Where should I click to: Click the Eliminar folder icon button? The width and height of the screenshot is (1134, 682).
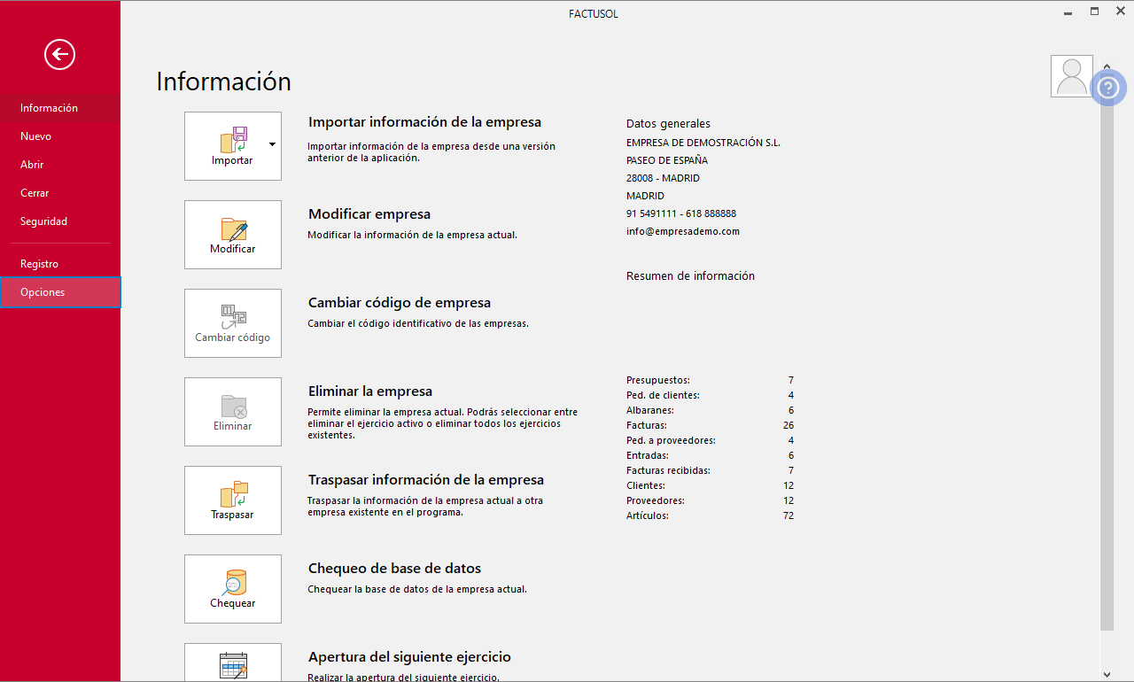(x=233, y=412)
